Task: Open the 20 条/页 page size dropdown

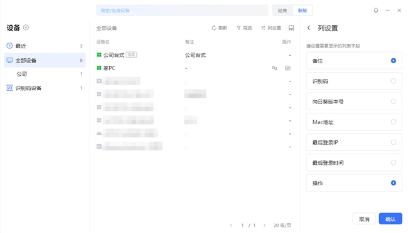Action: tap(282, 225)
